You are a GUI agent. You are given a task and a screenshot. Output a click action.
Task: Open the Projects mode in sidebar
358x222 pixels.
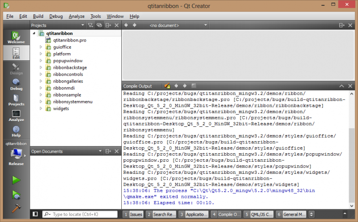16,100
